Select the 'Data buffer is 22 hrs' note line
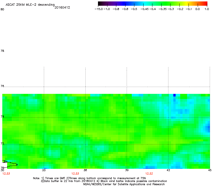212x186 pixels. (104, 181)
